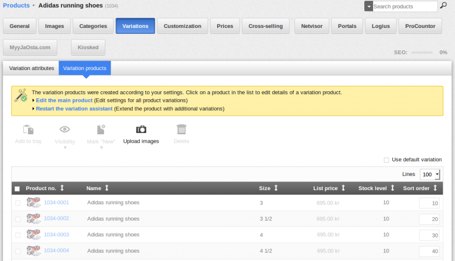This screenshot has width=455, height=261.
Task: Edit sort order field showing 40
Action: [429, 251]
